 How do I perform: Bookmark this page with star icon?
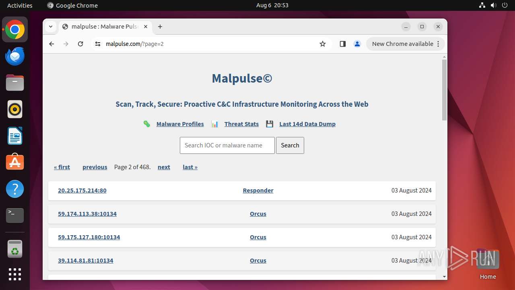point(323,44)
